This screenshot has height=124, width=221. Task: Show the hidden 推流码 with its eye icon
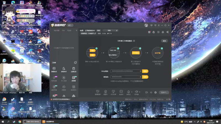[x=141, y=77]
